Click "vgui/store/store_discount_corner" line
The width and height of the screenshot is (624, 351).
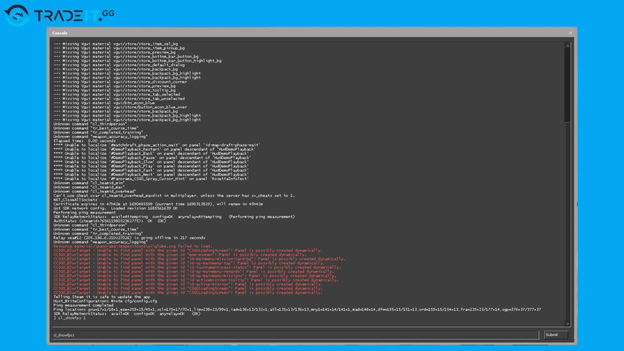click(x=120, y=82)
